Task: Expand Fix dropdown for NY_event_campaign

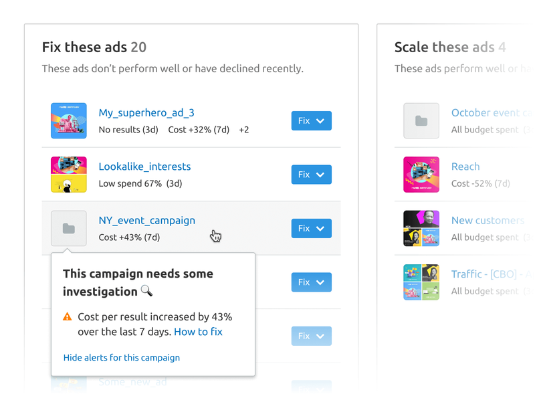Action: click(312, 228)
